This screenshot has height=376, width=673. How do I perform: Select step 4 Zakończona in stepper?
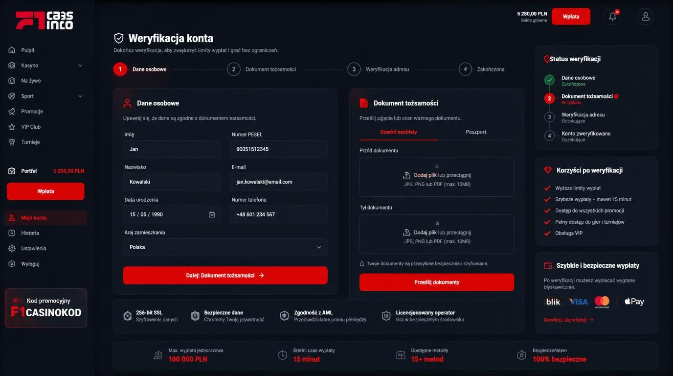tap(482, 69)
